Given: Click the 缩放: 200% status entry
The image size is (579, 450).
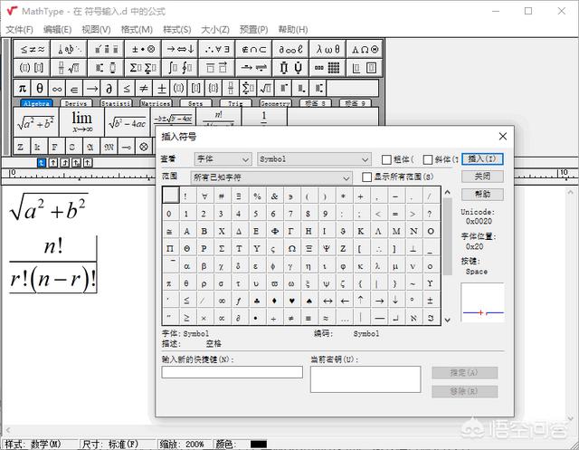Looking at the screenshot, I should [x=183, y=444].
